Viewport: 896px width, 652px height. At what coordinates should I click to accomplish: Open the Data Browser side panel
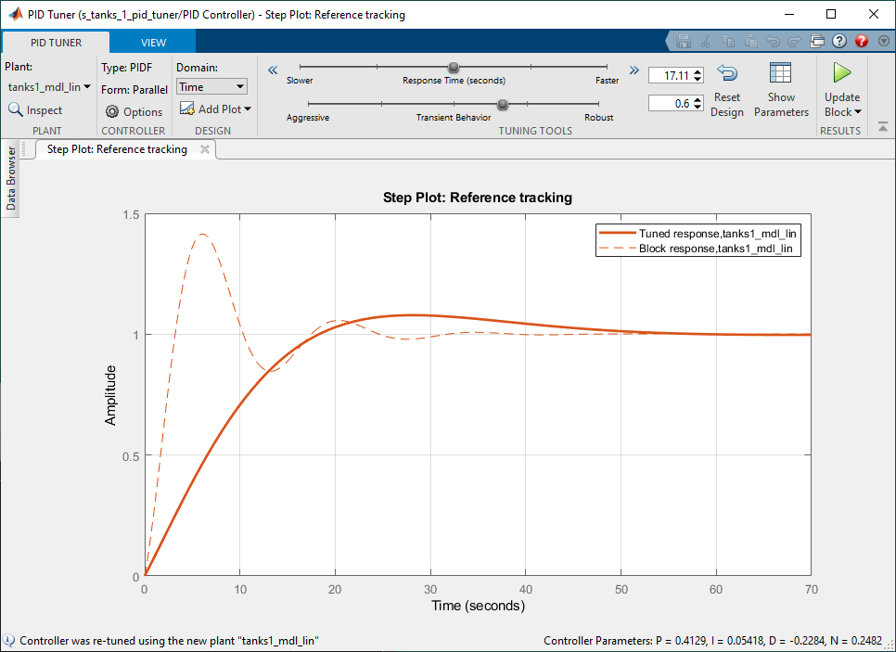[x=11, y=178]
